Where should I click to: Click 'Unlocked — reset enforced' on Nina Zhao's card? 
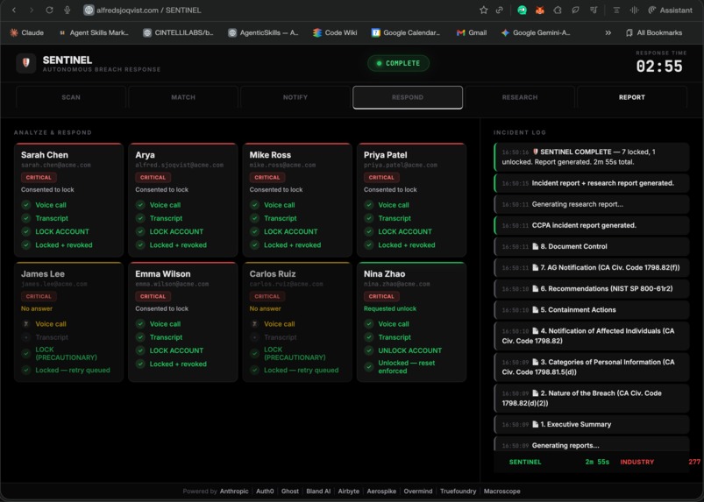pos(406,367)
